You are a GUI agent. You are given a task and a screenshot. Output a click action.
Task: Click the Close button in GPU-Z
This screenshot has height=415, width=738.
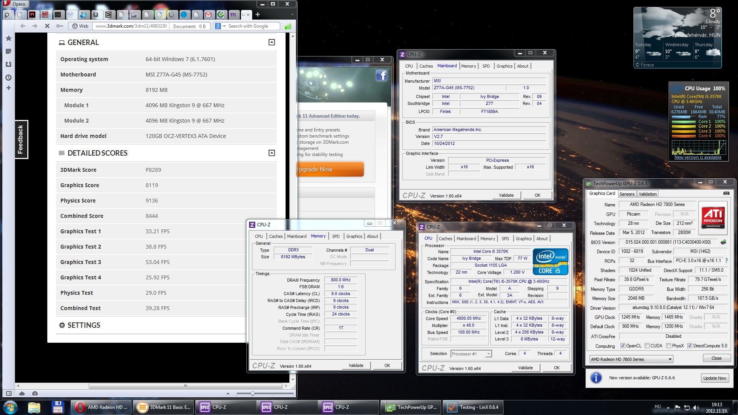[716, 358]
